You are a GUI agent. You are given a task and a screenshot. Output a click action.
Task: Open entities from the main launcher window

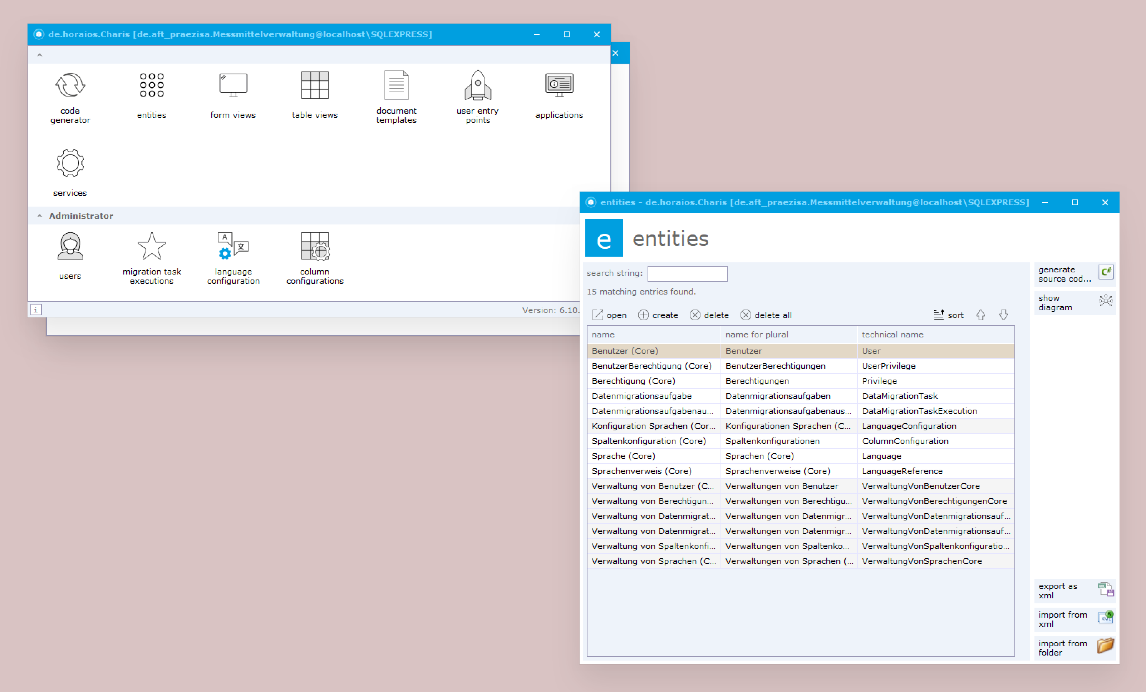pyautogui.click(x=152, y=95)
